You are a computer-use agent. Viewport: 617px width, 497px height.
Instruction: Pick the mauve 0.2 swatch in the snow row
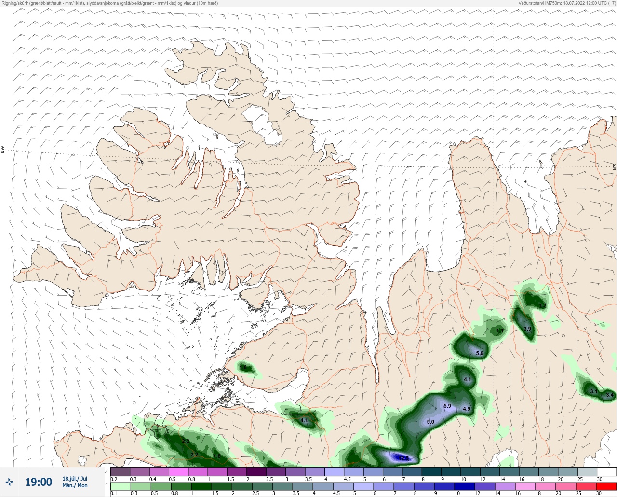[x=120, y=471]
